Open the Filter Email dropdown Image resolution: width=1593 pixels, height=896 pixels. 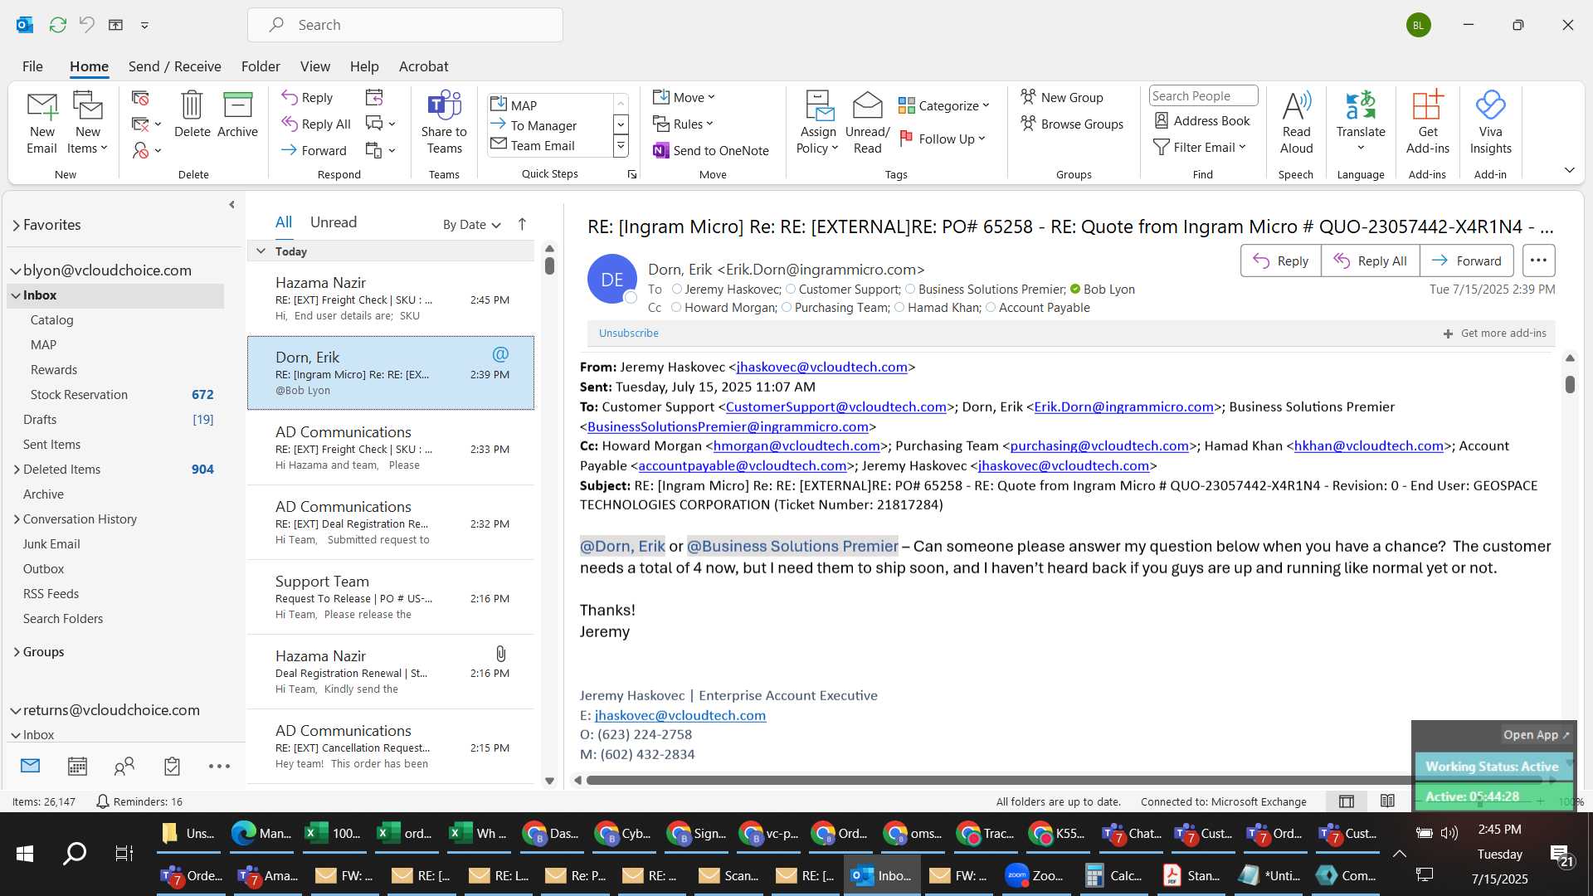click(1200, 147)
